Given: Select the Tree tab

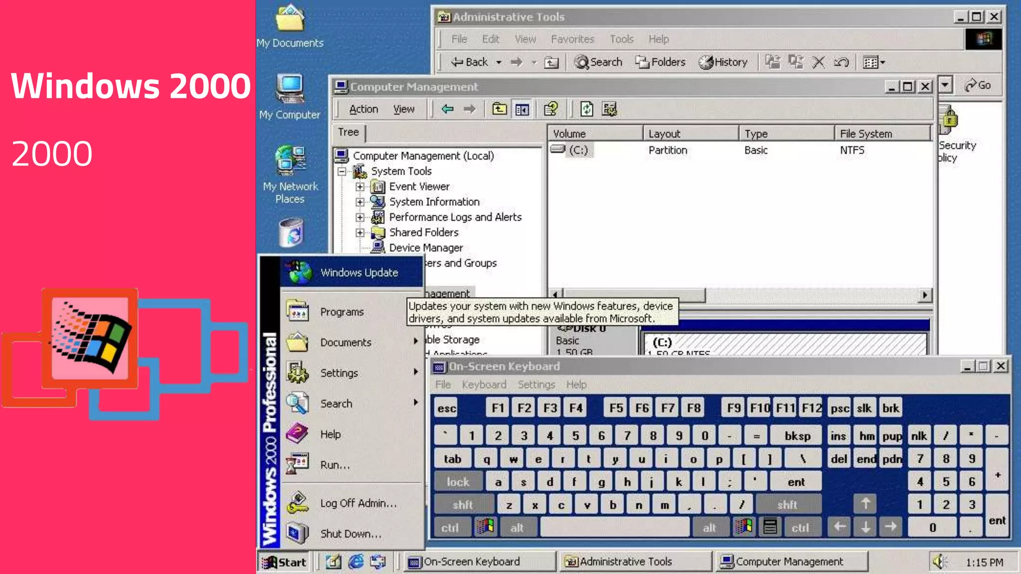Looking at the screenshot, I should [348, 132].
